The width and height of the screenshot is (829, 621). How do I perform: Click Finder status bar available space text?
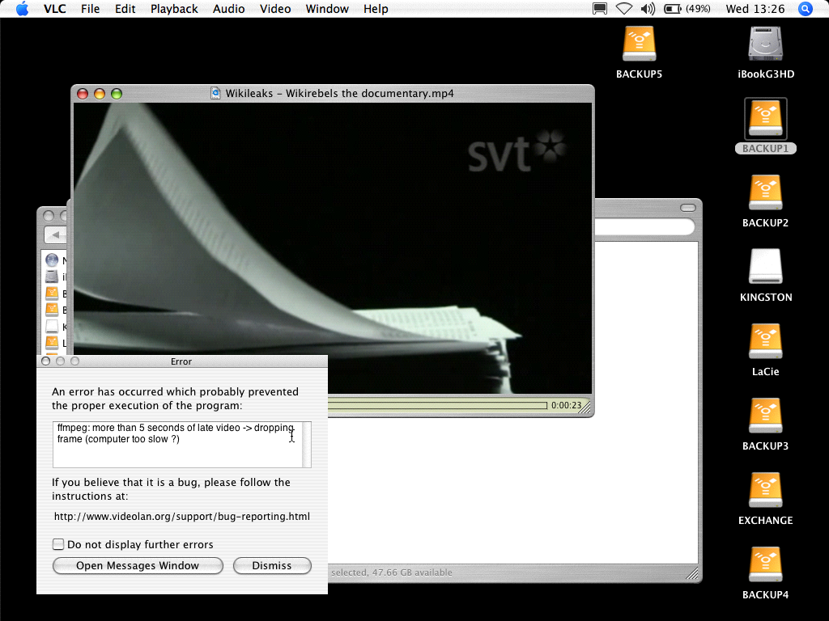(x=392, y=572)
